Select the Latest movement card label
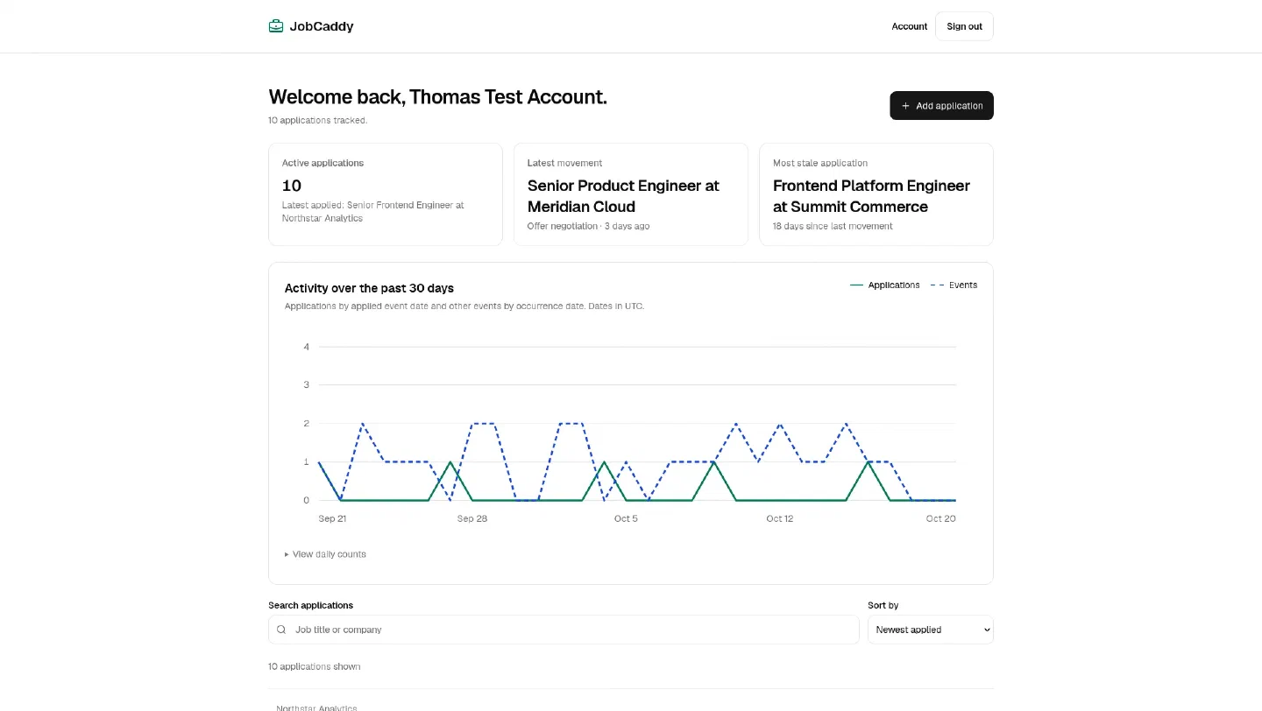1262x711 pixels. 564,163
